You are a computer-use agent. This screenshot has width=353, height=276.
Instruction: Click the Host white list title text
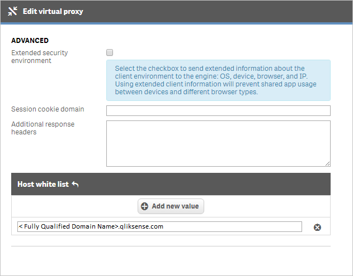(43, 184)
